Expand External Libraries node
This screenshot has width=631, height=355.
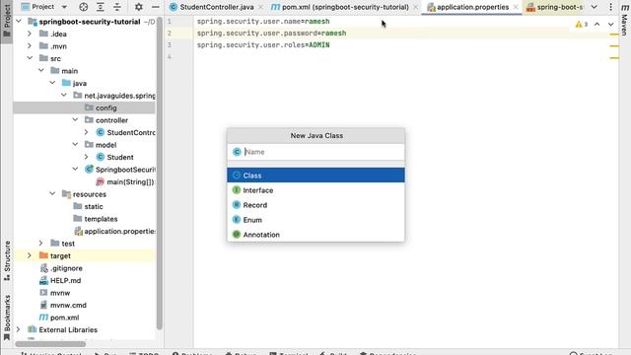tap(19, 329)
